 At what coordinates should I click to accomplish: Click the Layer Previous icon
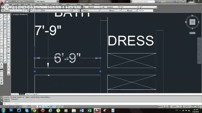point(75,10)
